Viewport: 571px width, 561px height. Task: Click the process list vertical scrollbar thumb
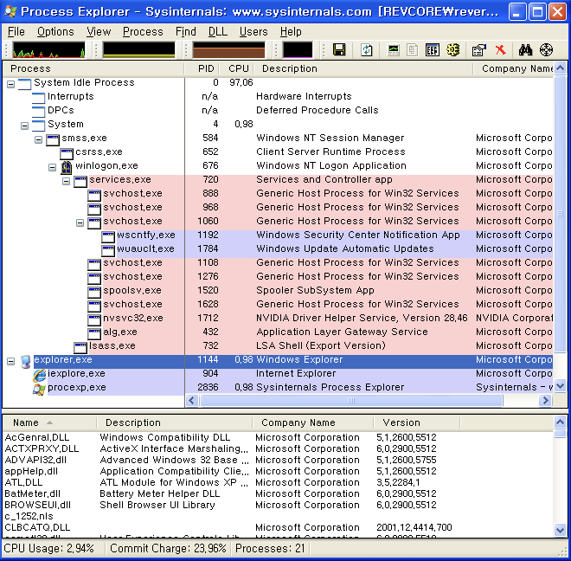pyautogui.click(x=560, y=214)
